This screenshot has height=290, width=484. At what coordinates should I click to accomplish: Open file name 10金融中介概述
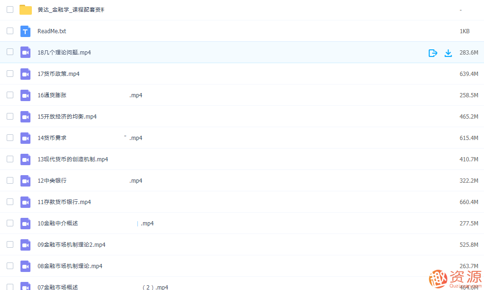(58, 224)
